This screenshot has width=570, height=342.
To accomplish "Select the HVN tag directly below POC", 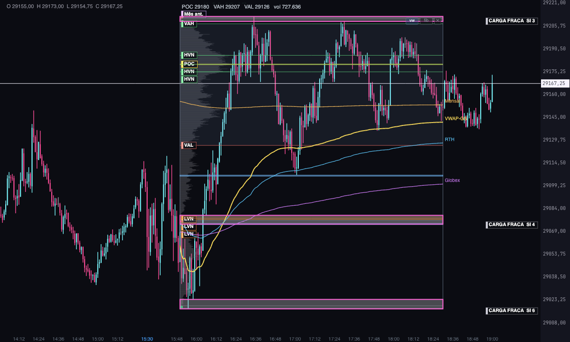I will [189, 72].
